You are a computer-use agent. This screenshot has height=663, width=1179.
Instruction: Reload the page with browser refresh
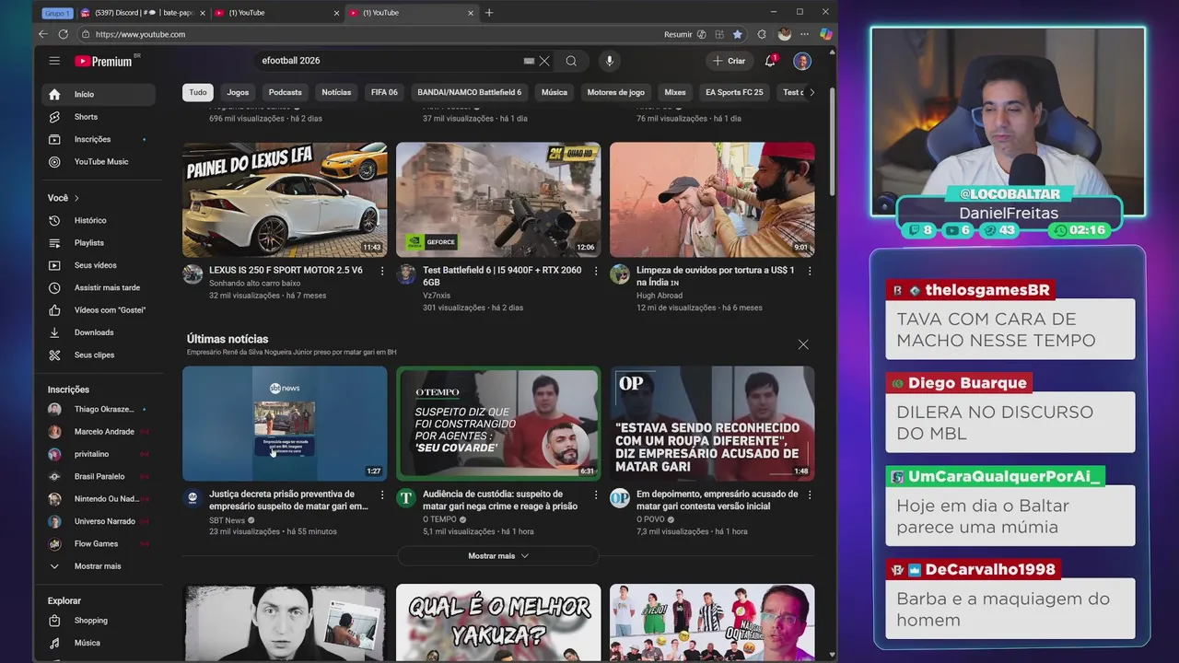(63, 34)
